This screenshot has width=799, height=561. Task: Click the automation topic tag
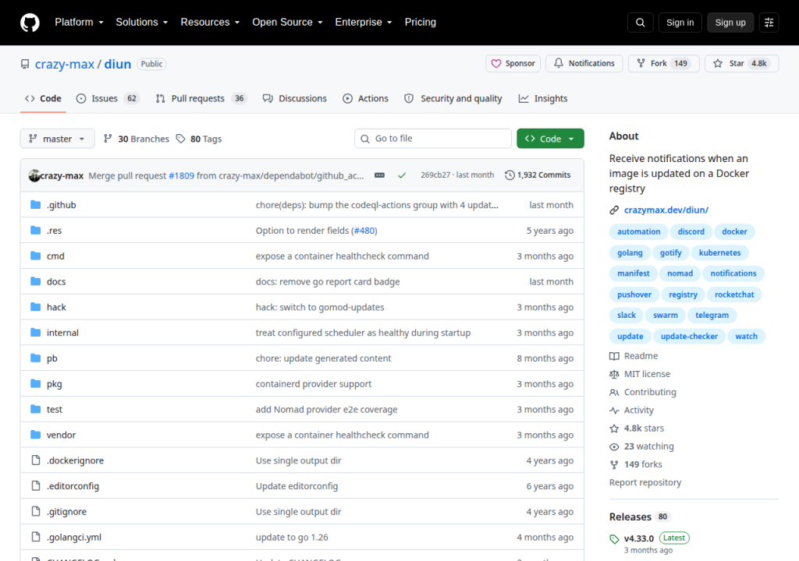638,231
